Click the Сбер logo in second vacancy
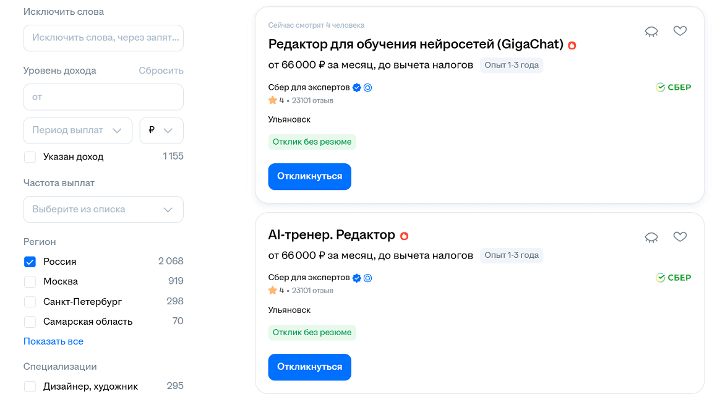Viewport: 720px width, 394px height. (673, 278)
